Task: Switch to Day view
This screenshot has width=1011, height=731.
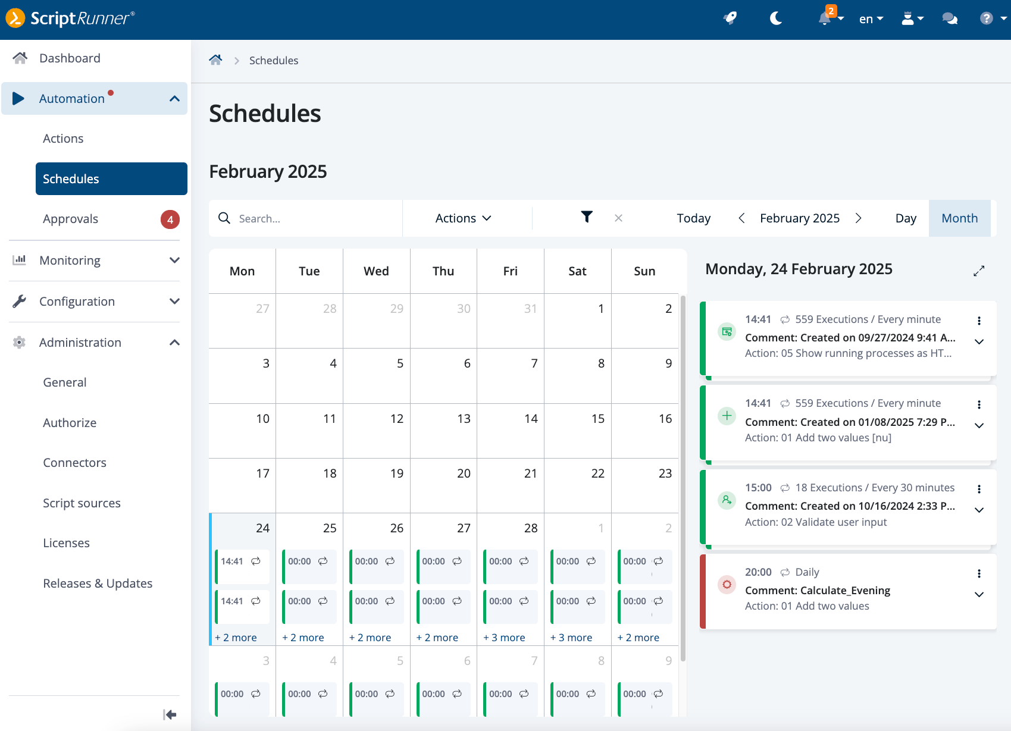Action: [x=906, y=218]
